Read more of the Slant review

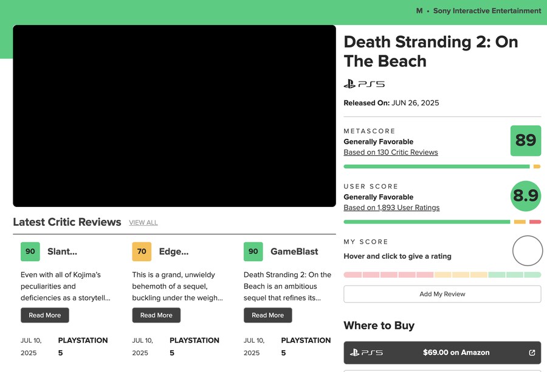44,315
